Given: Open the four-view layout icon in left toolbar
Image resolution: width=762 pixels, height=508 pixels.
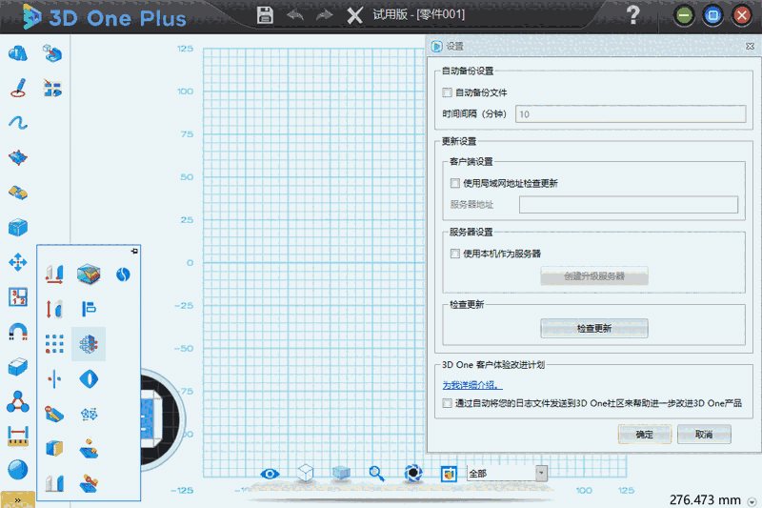Looking at the screenshot, I should [x=52, y=88].
